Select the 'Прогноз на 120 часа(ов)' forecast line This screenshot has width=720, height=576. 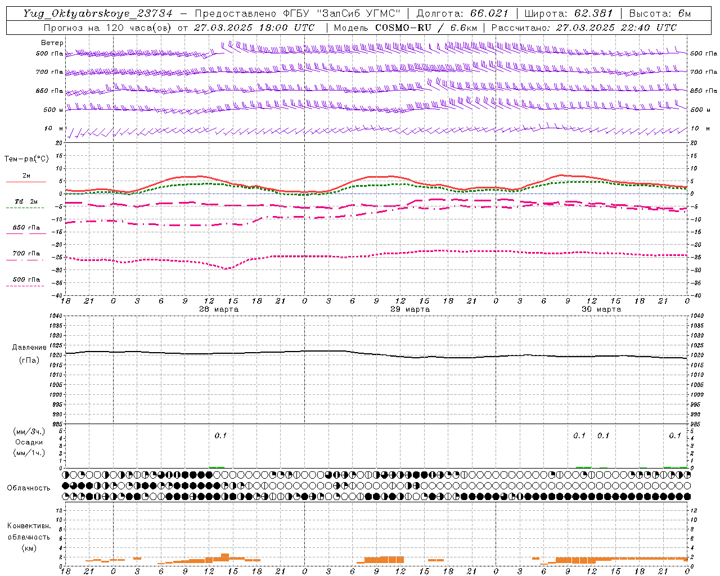[109, 28]
